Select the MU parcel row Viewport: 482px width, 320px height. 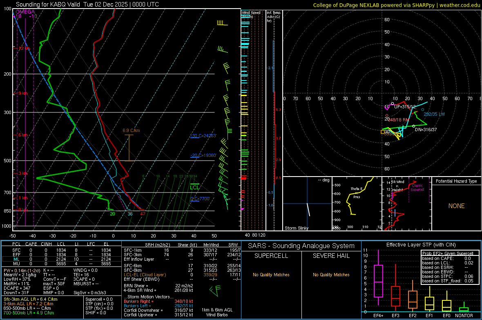(x=61, y=264)
